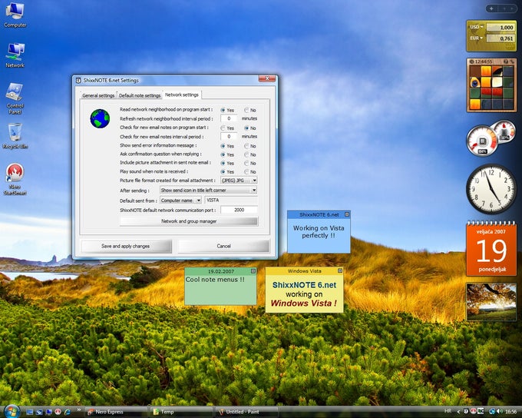
Task: Click the VISTA default sent from field
Action: point(231,200)
